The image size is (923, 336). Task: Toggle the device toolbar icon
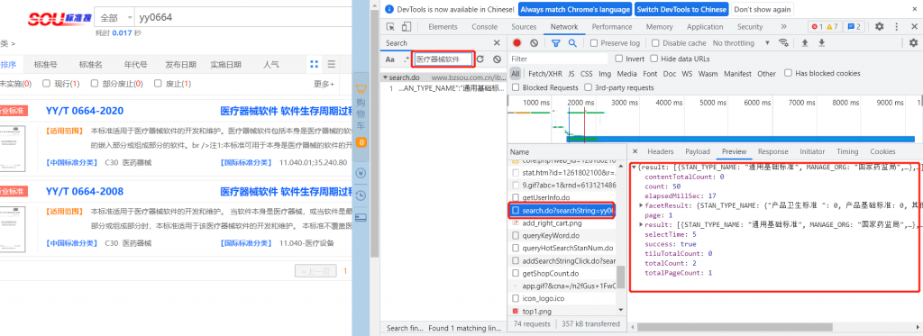coord(407,26)
